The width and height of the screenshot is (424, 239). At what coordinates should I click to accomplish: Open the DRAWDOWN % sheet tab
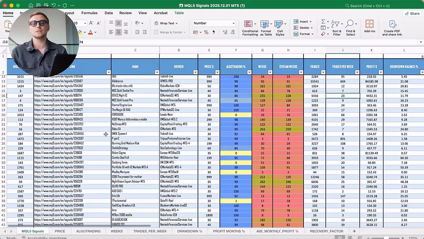(x=190, y=231)
